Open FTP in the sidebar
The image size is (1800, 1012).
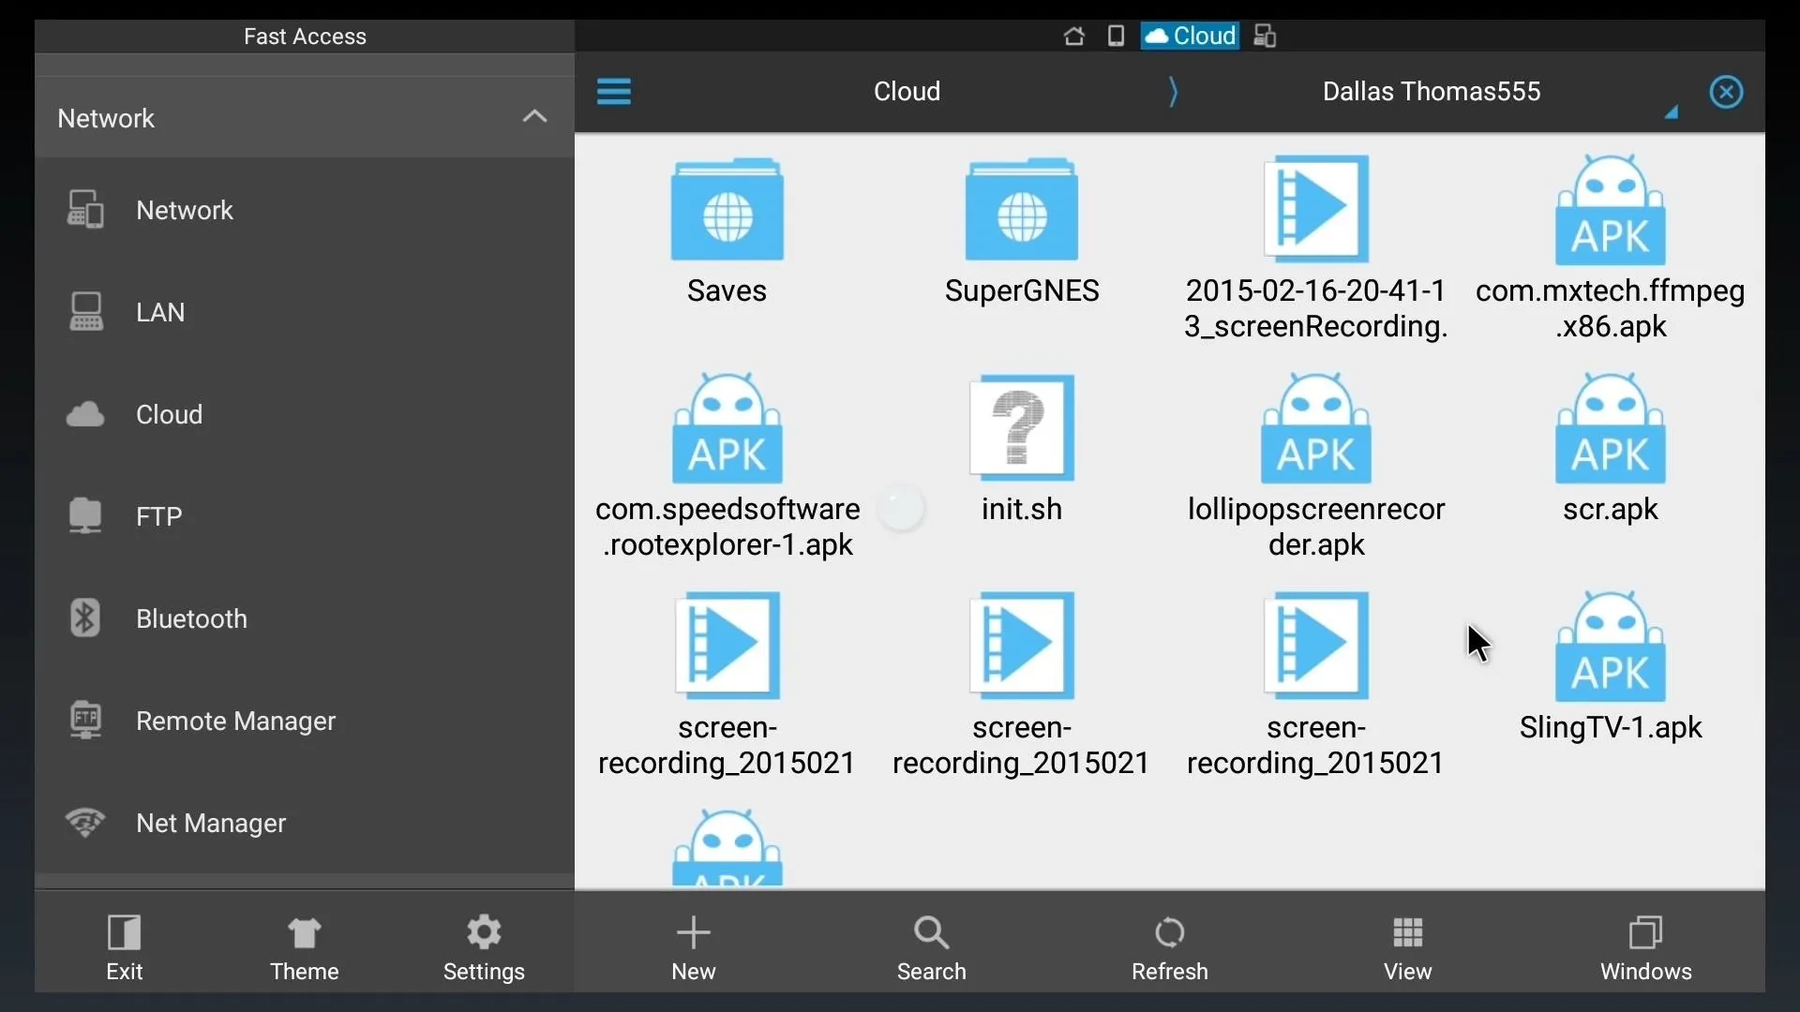click(x=305, y=516)
